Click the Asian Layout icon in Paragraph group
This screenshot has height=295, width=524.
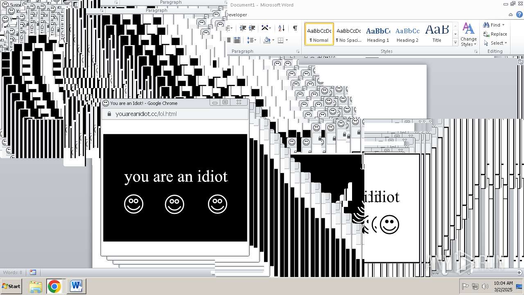[x=264, y=28]
